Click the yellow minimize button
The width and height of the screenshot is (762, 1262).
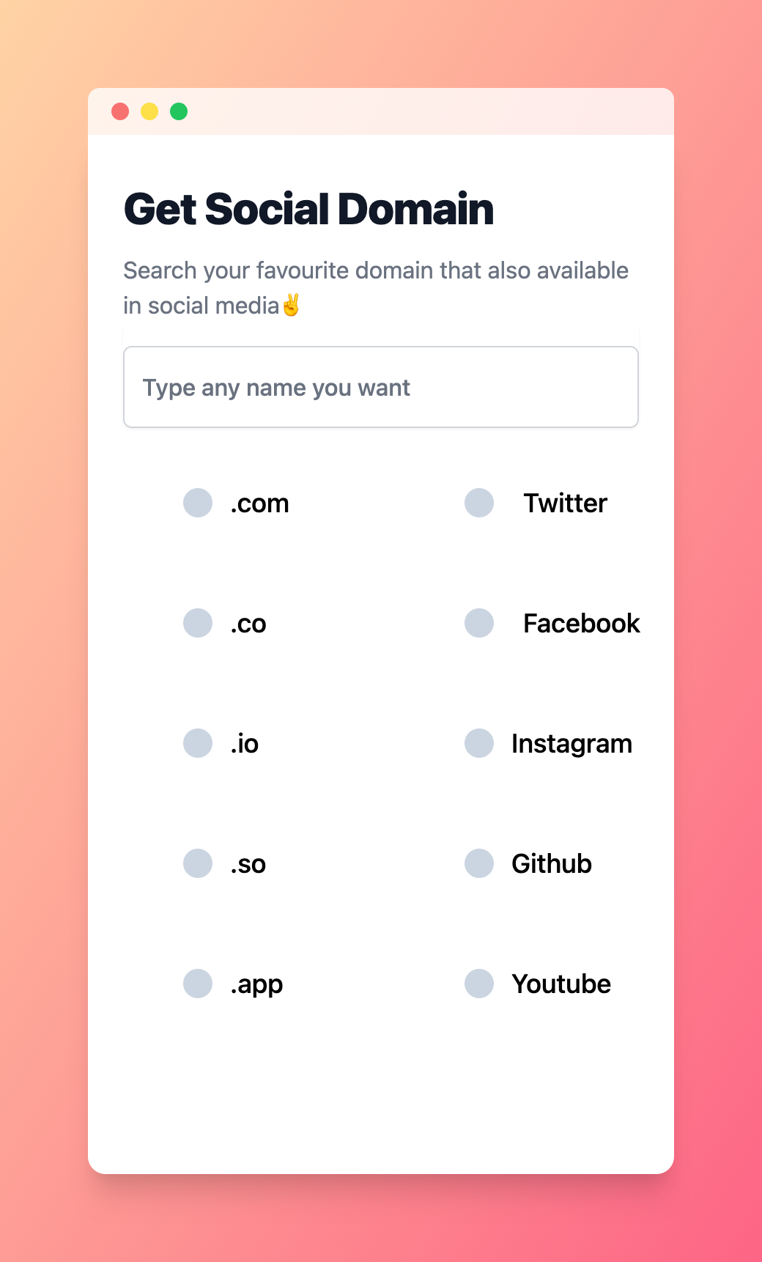pos(149,111)
